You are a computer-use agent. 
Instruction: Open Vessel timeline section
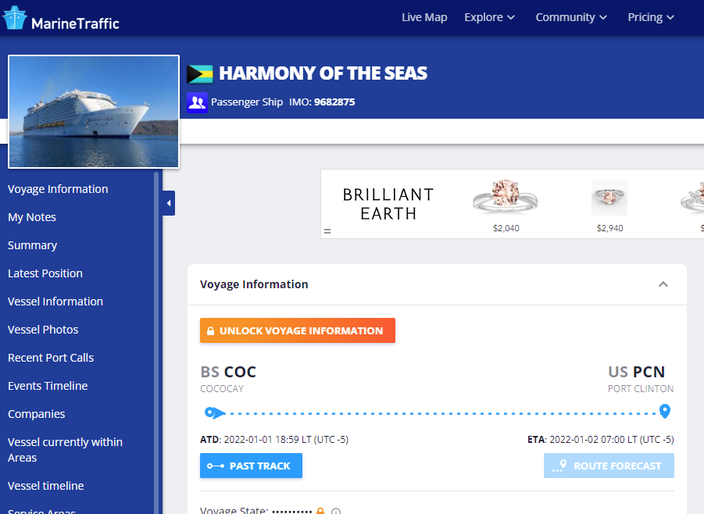46,486
